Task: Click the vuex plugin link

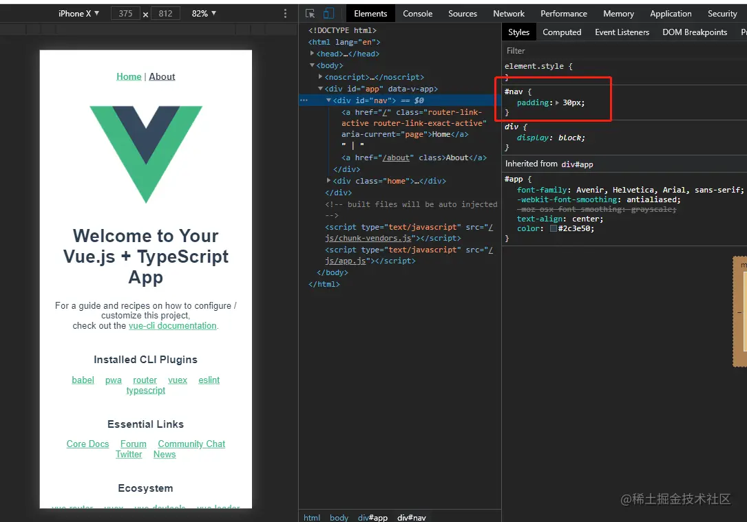Action: [178, 380]
